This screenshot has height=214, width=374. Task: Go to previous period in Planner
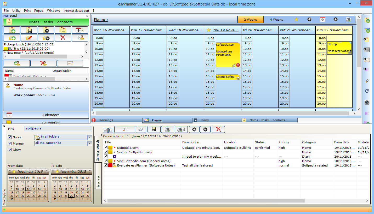click(x=309, y=19)
